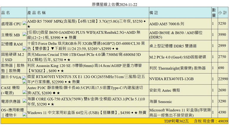Click the 數量 column header
Screen dimensions: 229x129
pyautogui.click(x=214, y=13)
